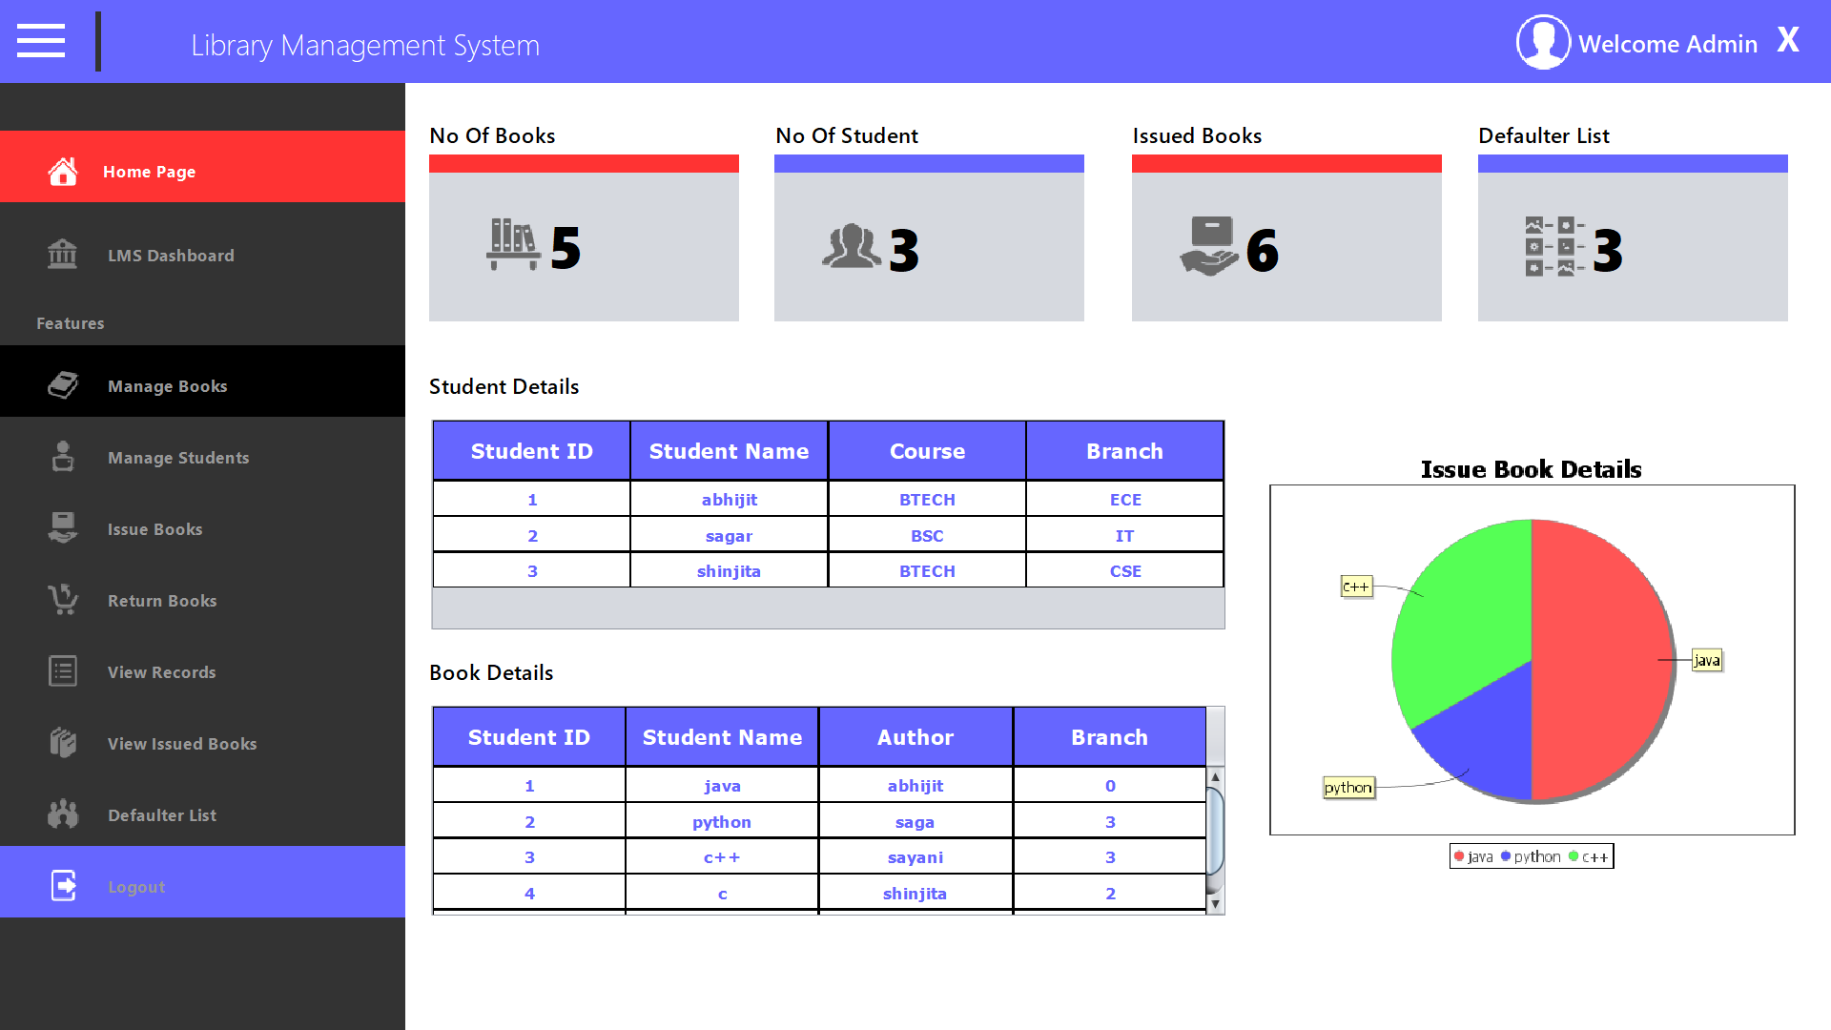The image size is (1831, 1030).
Task: Click the Home Page house icon
Action: (x=63, y=172)
